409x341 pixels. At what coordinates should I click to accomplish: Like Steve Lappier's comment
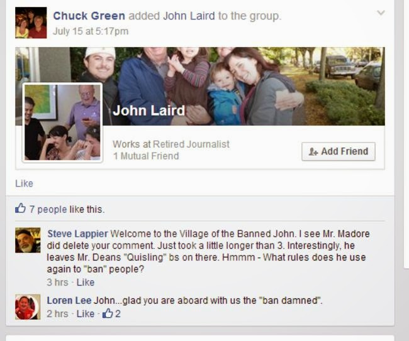click(86, 282)
